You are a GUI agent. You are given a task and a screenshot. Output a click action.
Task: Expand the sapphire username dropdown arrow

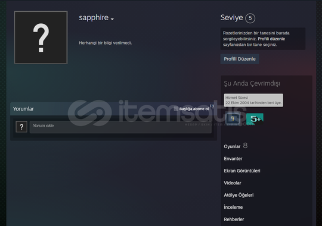[x=112, y=19]
